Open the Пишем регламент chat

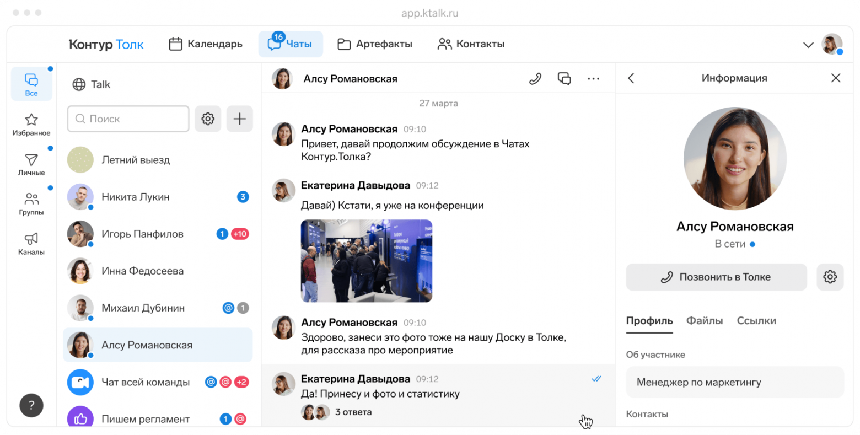pos(158,418)
